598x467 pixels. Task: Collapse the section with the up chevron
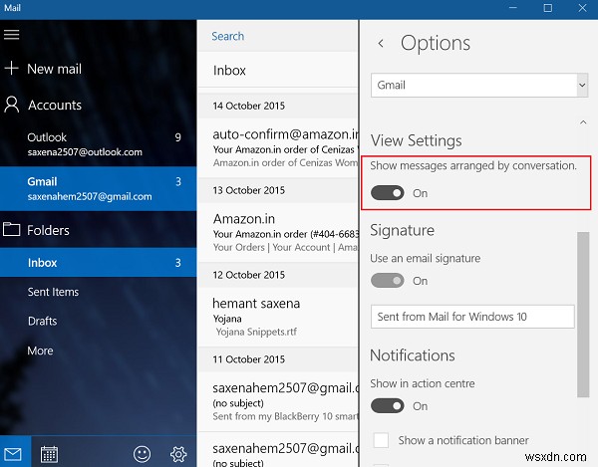pyautogui.click(x=583, y=122)
